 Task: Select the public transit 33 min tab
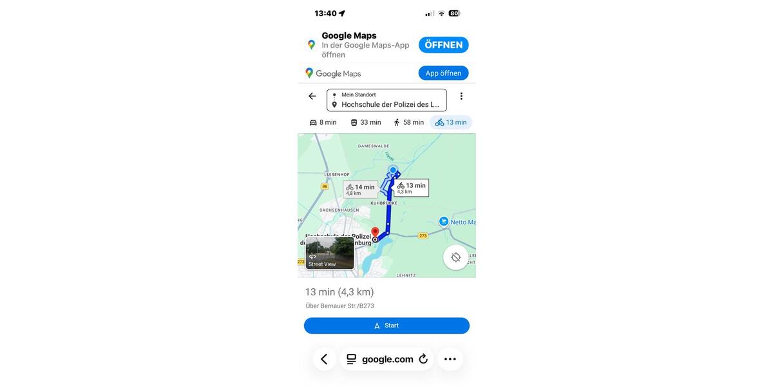click(x=365, y=122)
